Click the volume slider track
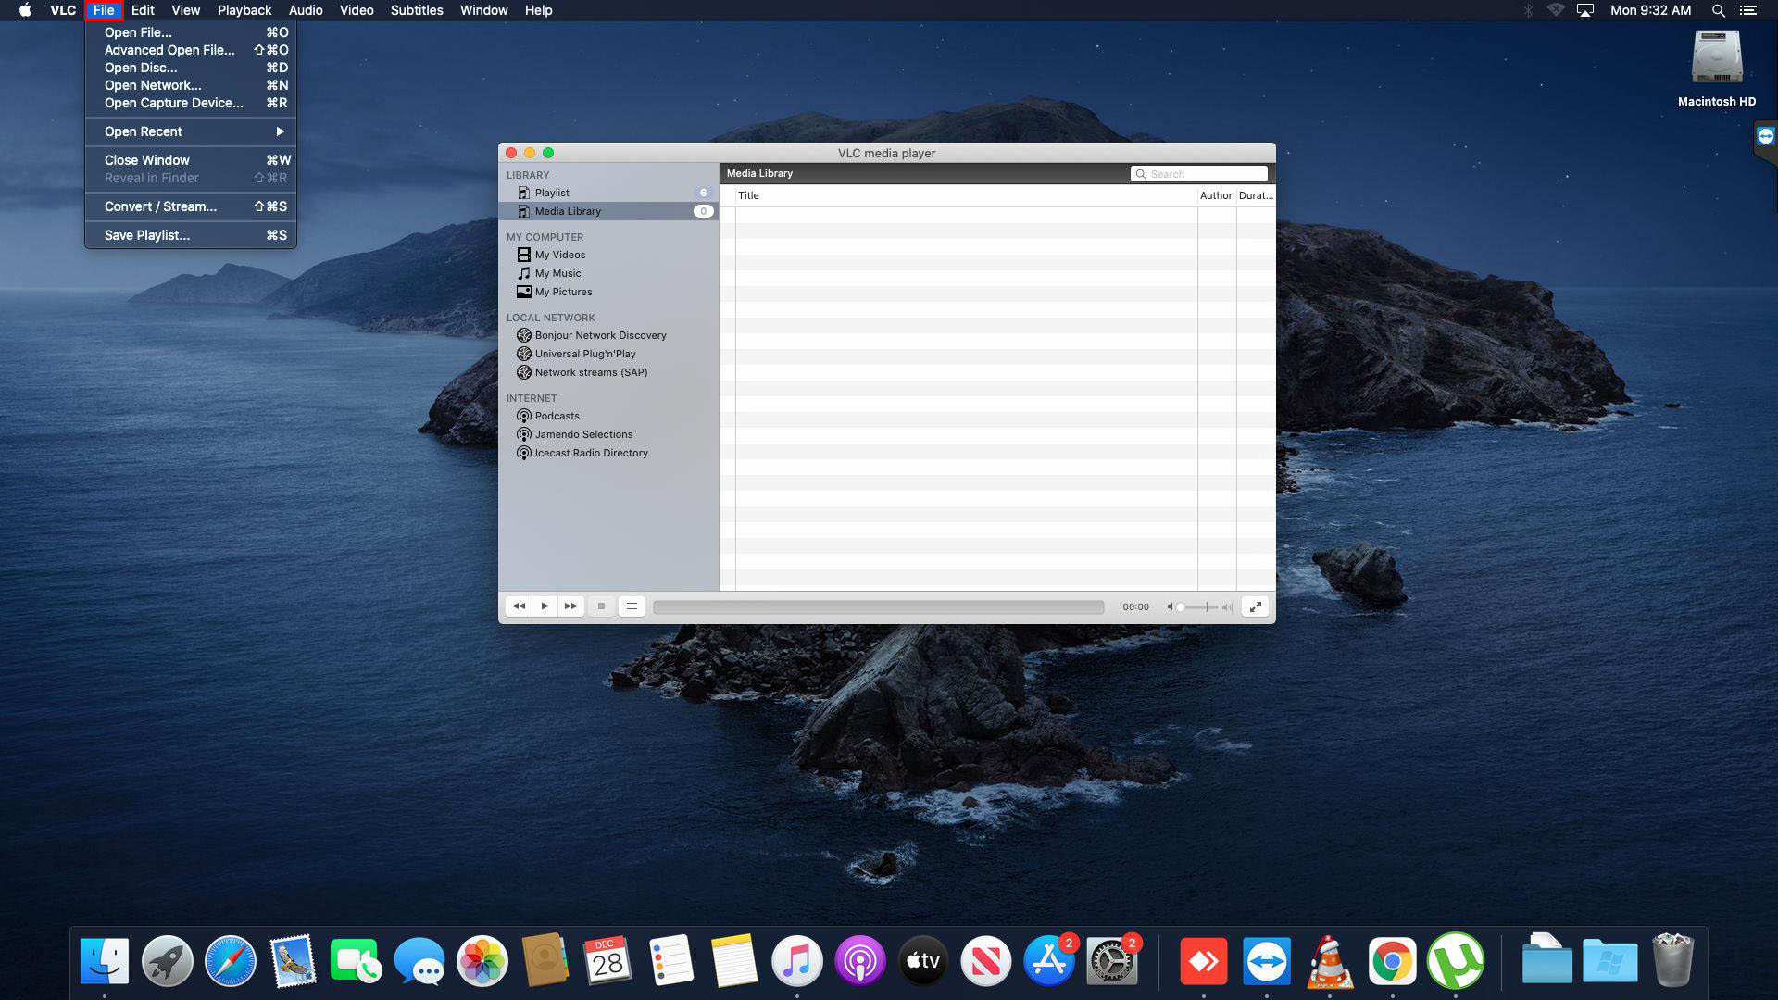The height and width of the screenshot is (1000, 1778). click(1198, 607)
